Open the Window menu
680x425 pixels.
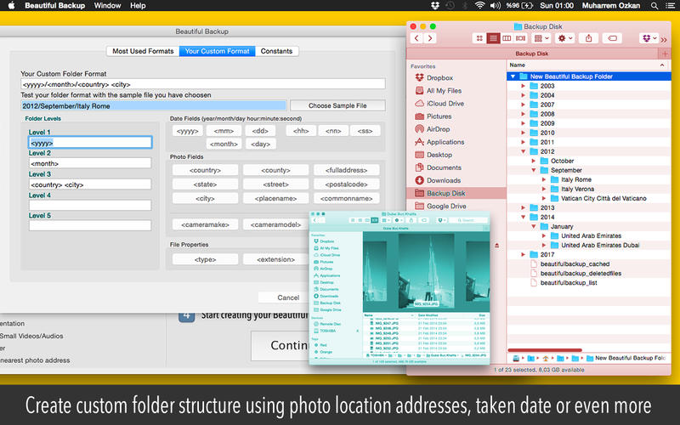pyautogui.click(x=108, y=6)
